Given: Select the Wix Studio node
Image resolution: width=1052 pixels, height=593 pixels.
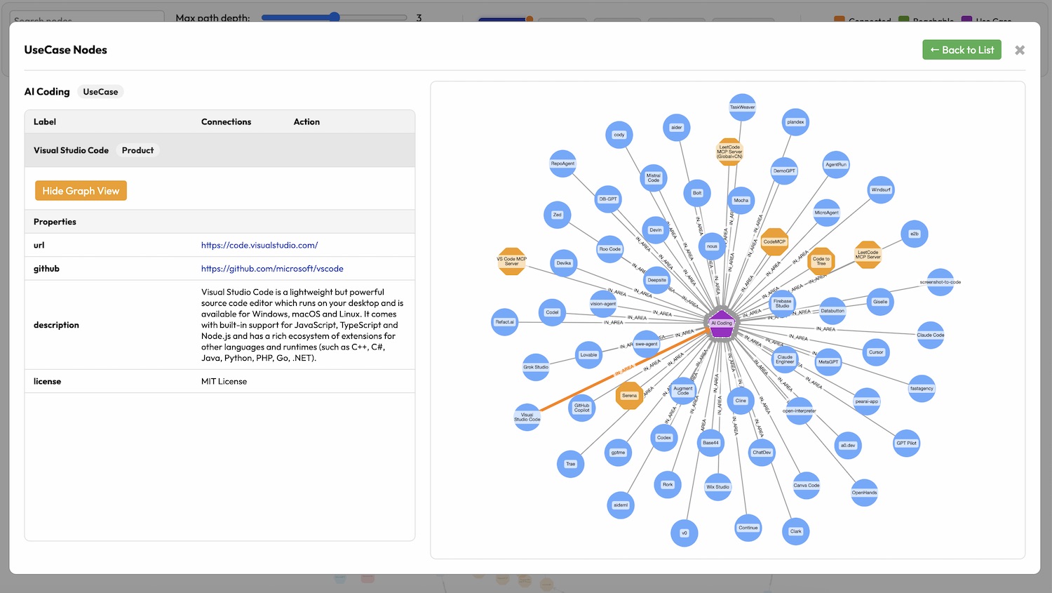Looking at the screenshot, I should click(717, 487).
